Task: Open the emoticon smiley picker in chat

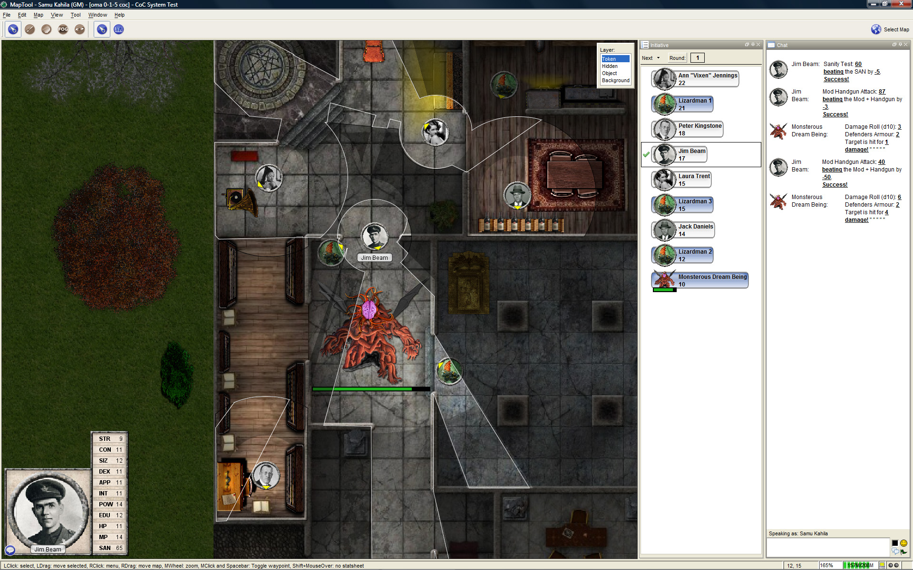Action: point(903,543)
